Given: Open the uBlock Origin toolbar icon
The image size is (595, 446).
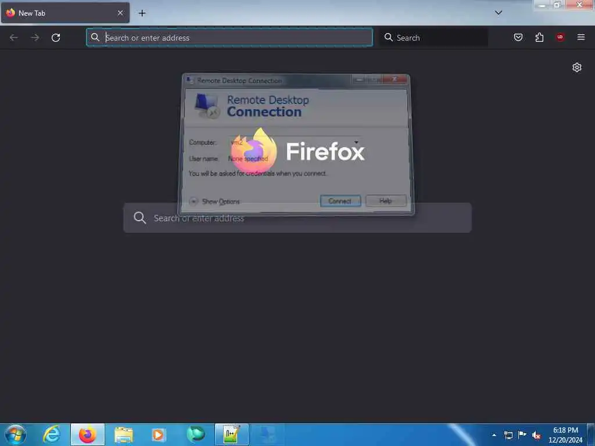Looking at the screenshot, I should click(x=560, y=37).
